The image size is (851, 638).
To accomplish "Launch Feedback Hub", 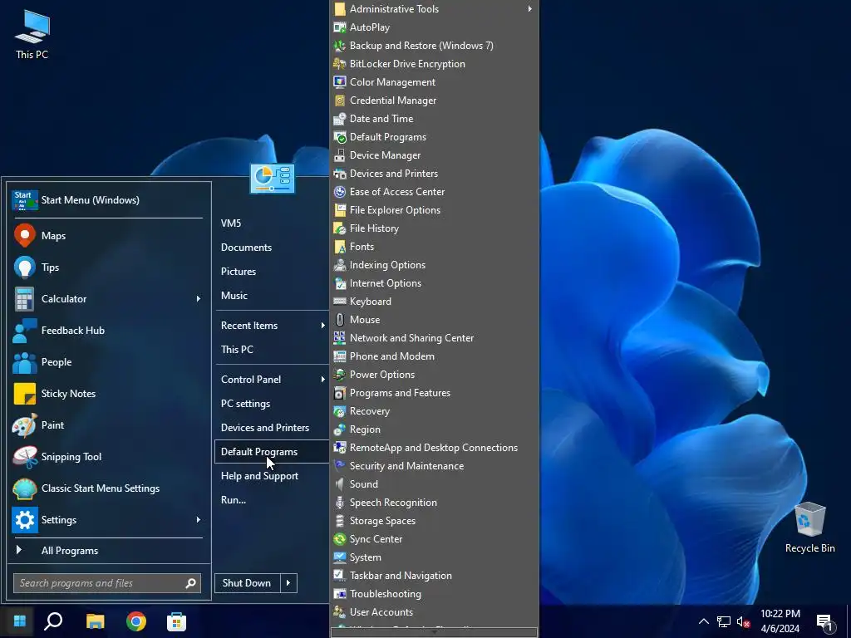I will point(107,331).
